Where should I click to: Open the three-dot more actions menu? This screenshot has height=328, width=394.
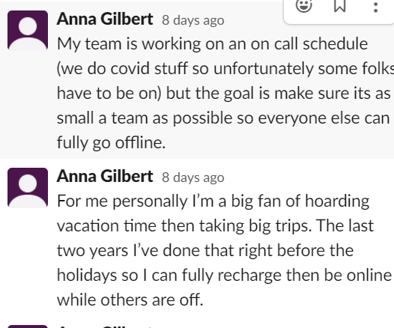click(x=376, y=7)
